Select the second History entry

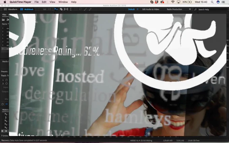point(6,117)
